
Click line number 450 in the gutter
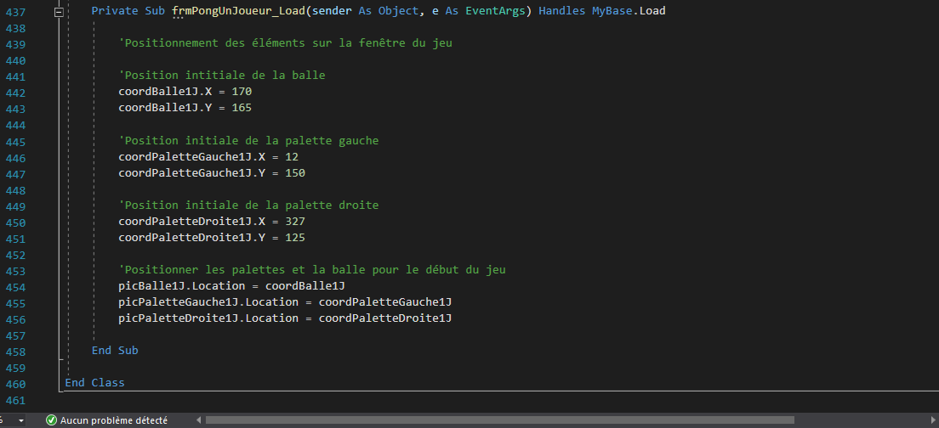point(15,222)
